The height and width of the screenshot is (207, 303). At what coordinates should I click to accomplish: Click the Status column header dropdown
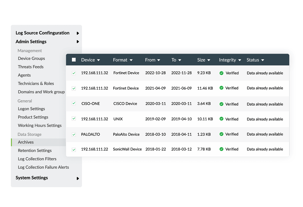(x=263, y=60)
